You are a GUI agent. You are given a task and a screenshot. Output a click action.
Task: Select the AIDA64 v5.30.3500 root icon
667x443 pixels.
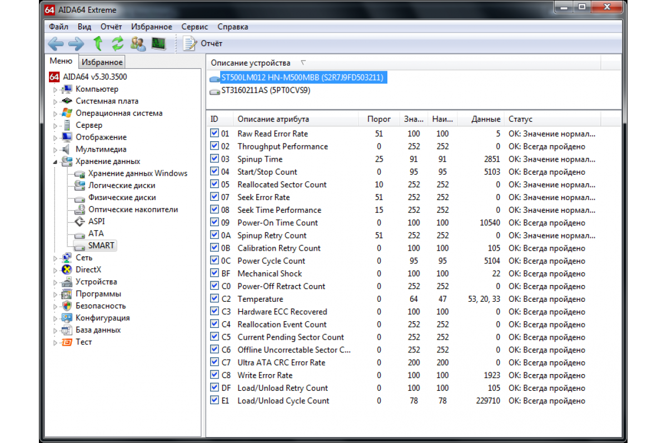[x=54, y=77]
